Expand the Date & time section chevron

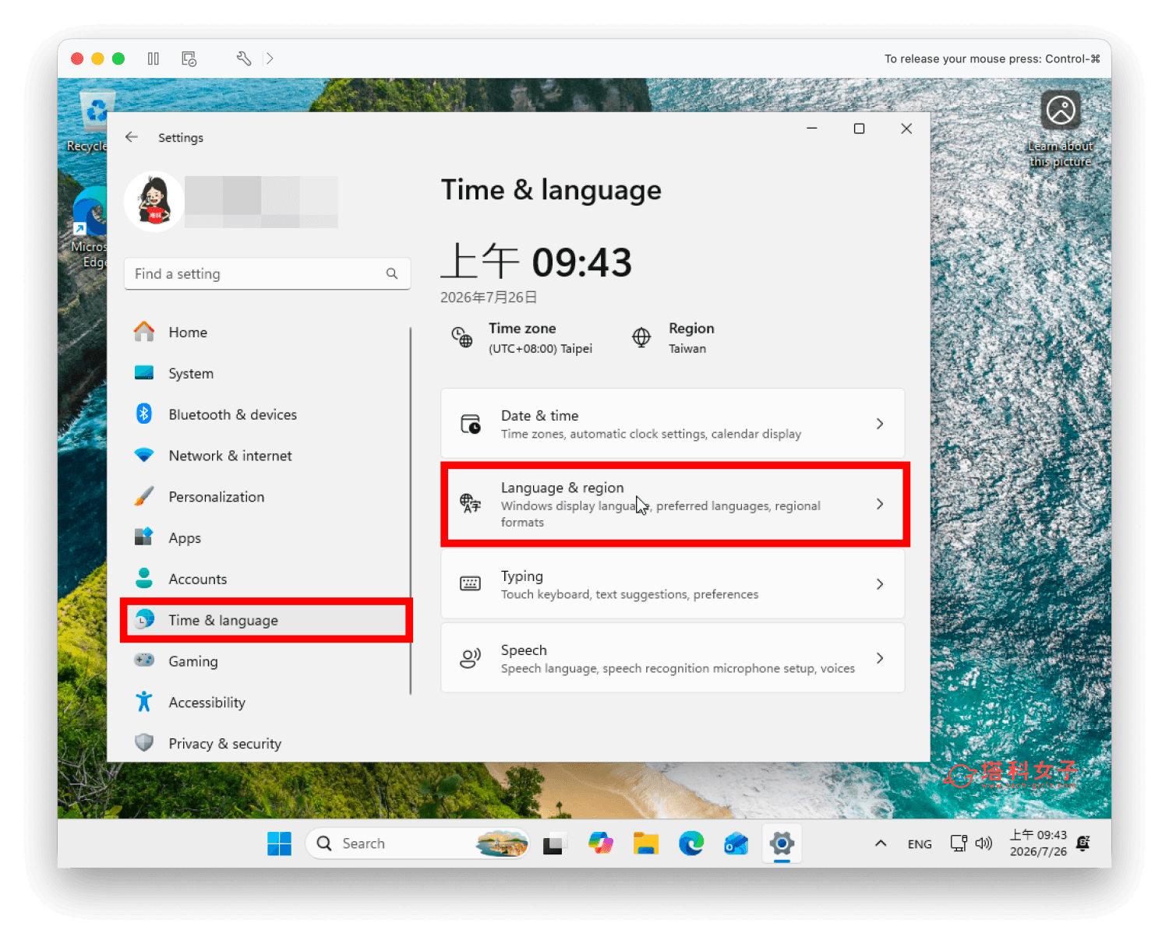(x=880, y=424)
